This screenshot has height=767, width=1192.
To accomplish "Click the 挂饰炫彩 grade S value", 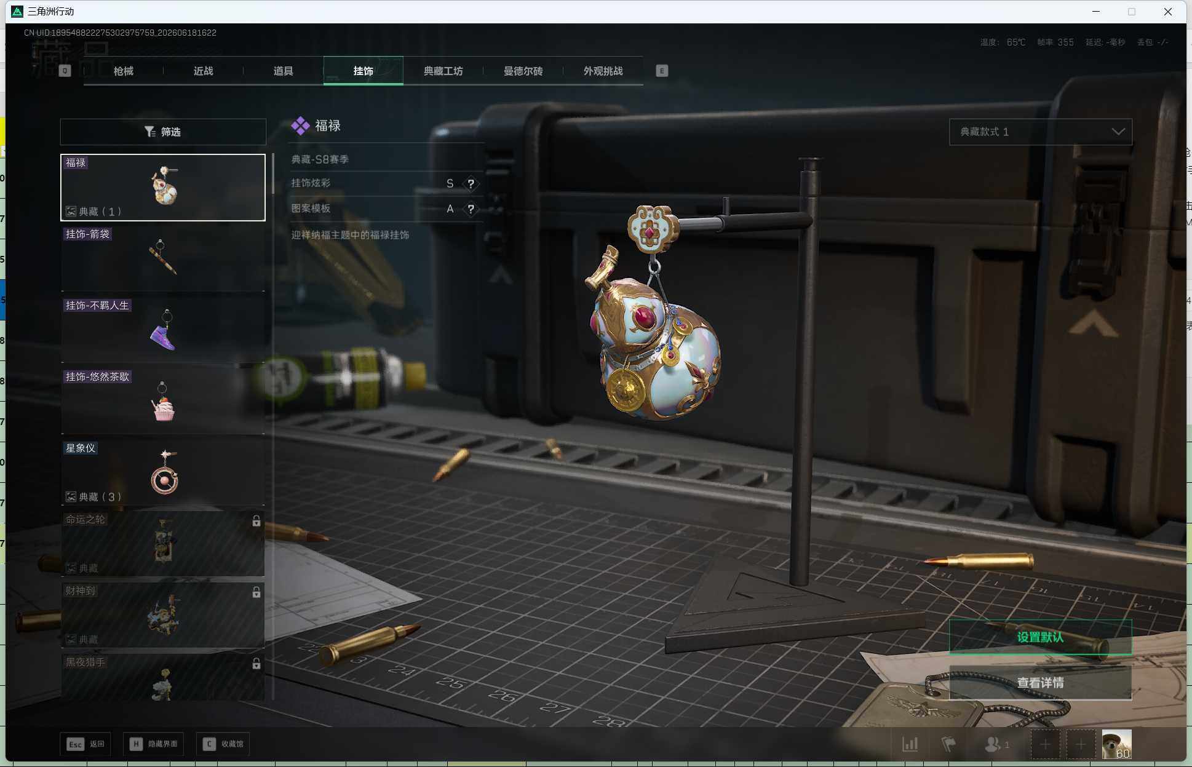I will tap(450, 183).
